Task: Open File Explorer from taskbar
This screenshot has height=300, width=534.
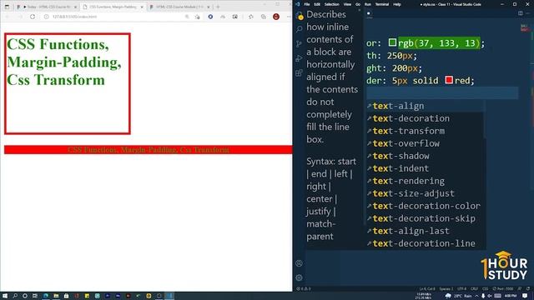Action: (x=56, y=296)
